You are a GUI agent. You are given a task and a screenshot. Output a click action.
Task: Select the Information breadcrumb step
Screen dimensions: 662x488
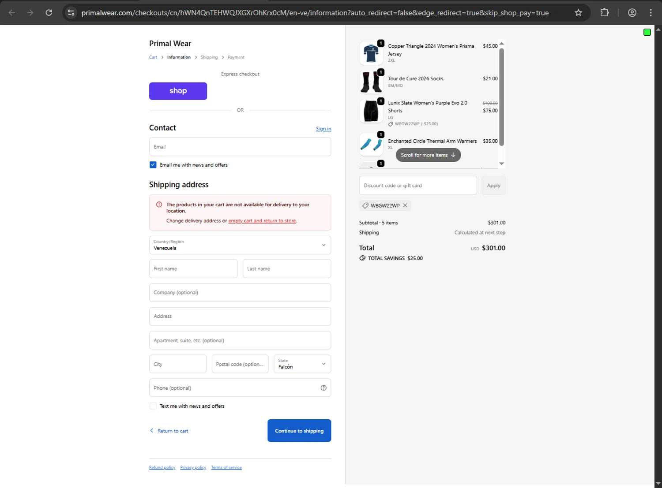[179, 57]
